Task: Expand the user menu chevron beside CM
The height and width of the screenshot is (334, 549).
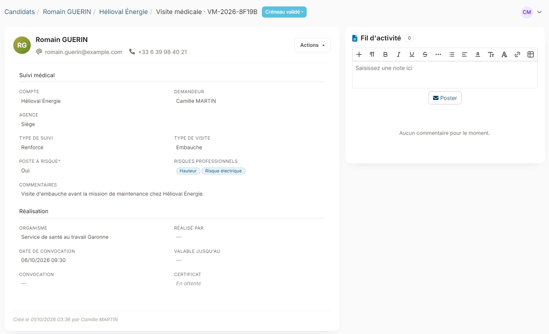Action: point(539,12)
